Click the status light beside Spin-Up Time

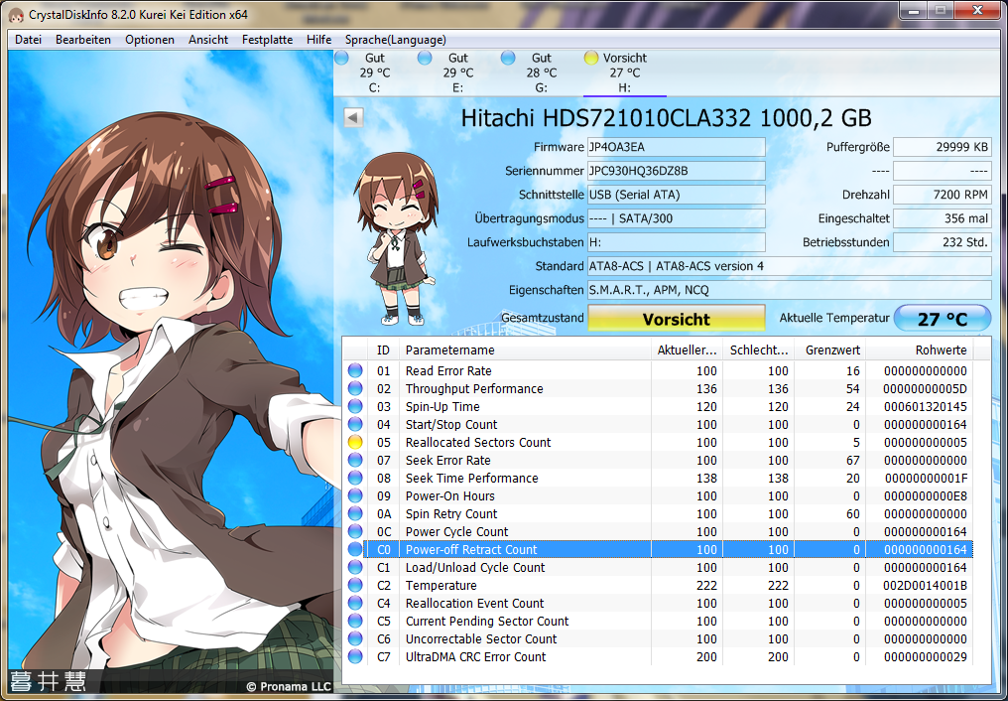tap(354, 406)
